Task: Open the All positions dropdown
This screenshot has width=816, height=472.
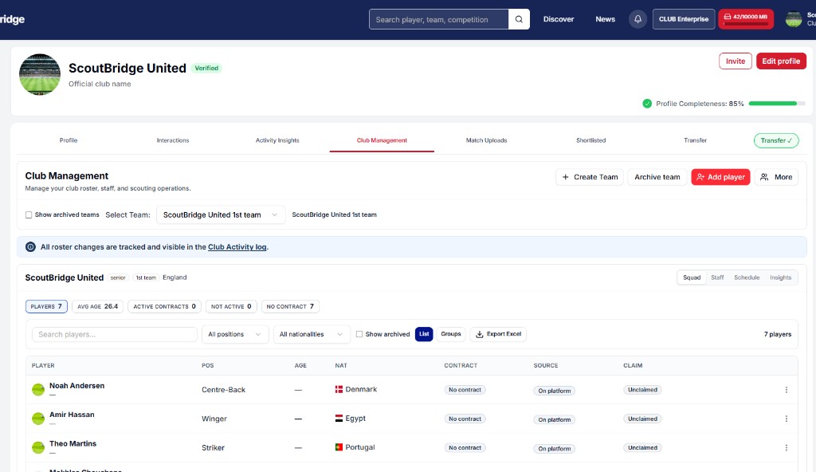Action: 235,334
